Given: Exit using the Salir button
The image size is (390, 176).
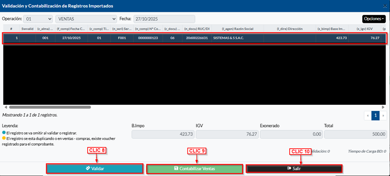Looking at the screenshot, I should (294, 169).
